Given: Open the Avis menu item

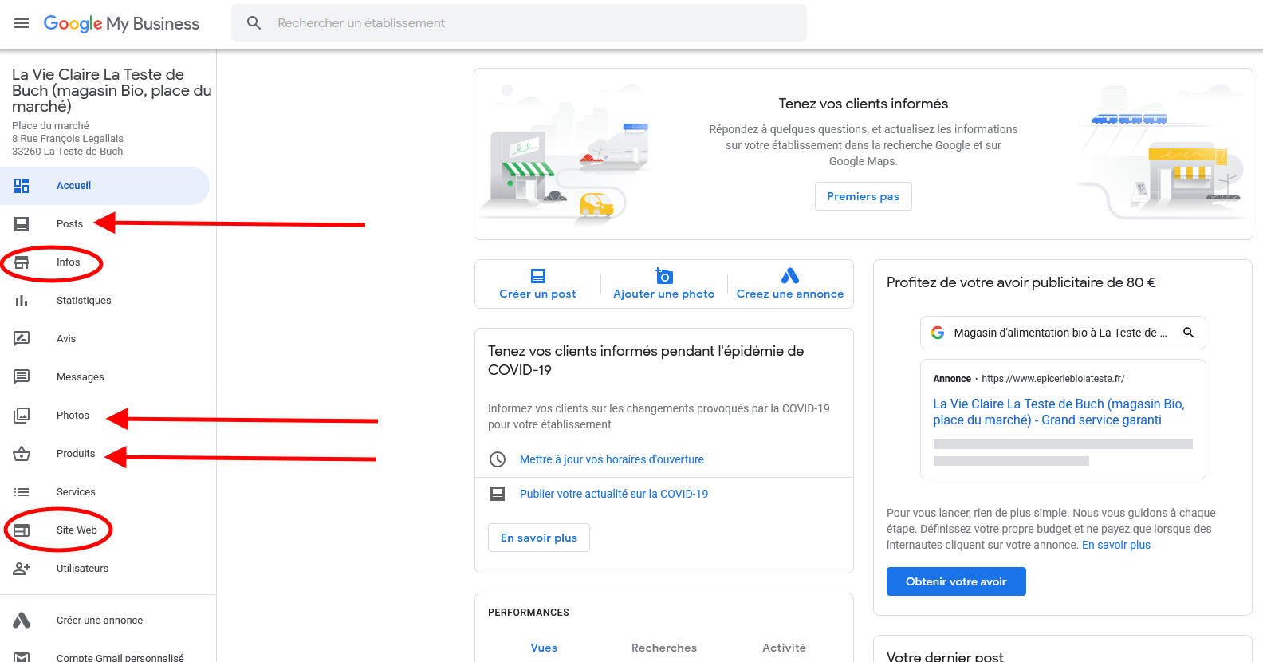Looking at the screenshot, I should [104, 339].
